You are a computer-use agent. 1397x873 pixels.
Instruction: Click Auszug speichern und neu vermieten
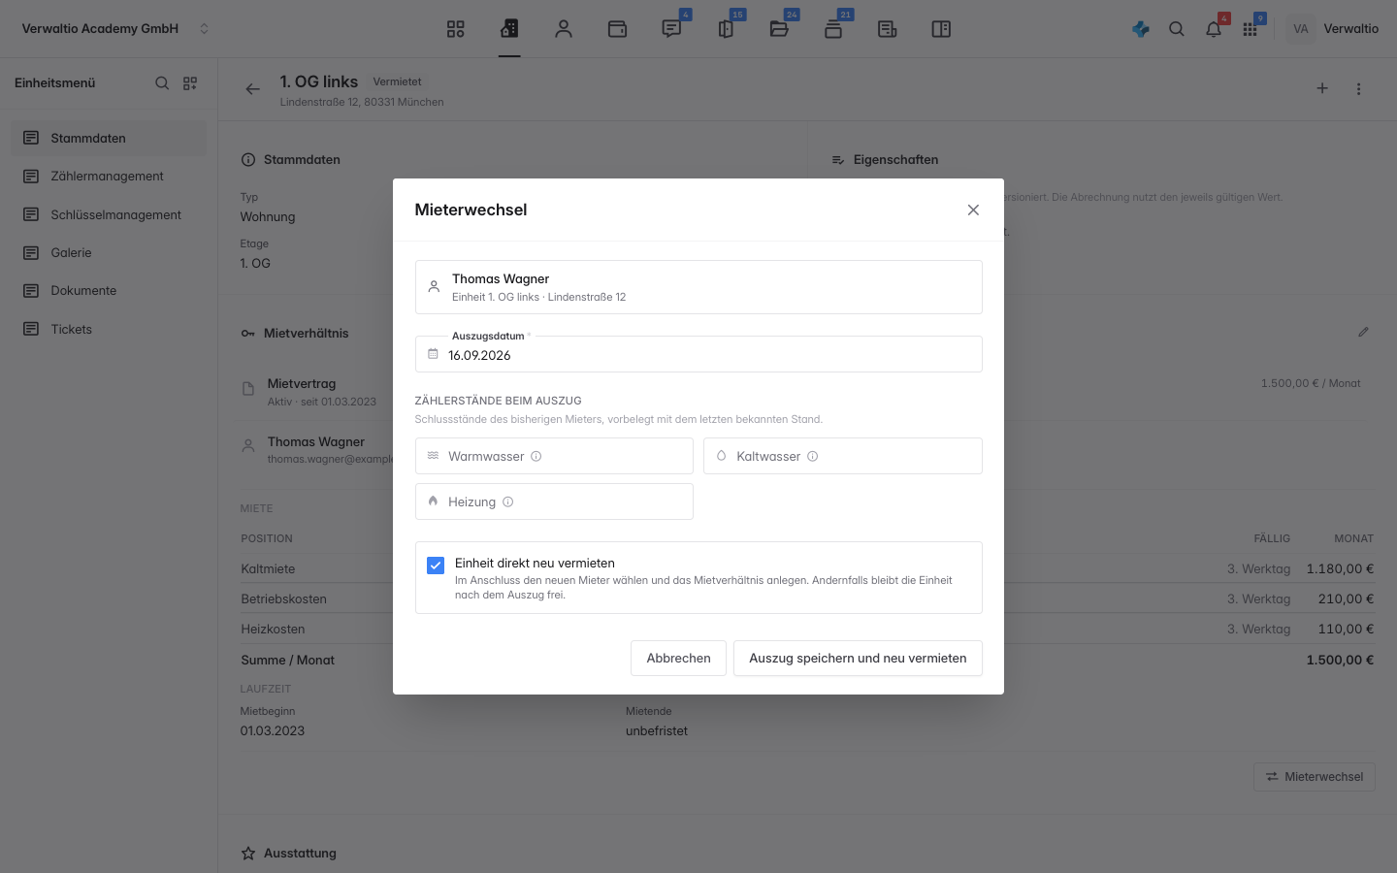click(x=858, y=658)
